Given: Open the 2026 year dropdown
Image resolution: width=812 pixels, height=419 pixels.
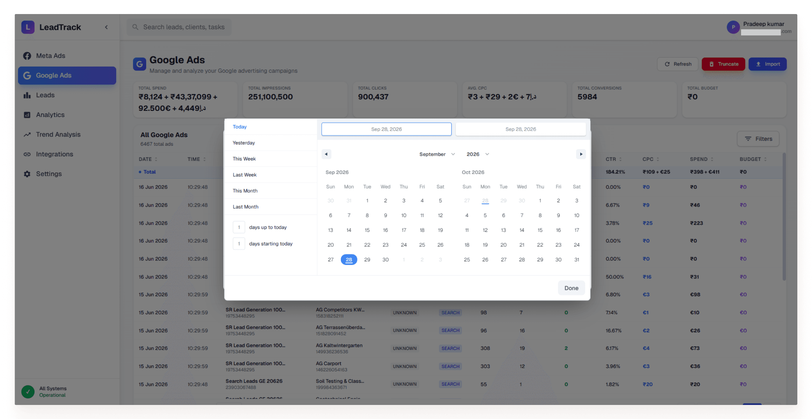Looking at the screenshot, I should coord(478,154).
